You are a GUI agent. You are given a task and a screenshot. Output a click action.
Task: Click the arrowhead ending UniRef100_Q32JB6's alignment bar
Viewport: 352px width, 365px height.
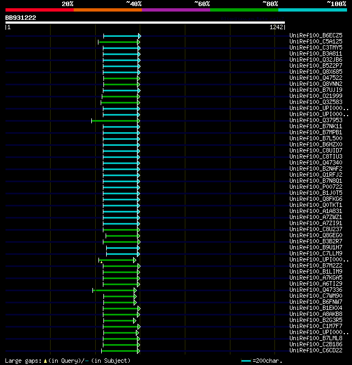coord(139,61)
